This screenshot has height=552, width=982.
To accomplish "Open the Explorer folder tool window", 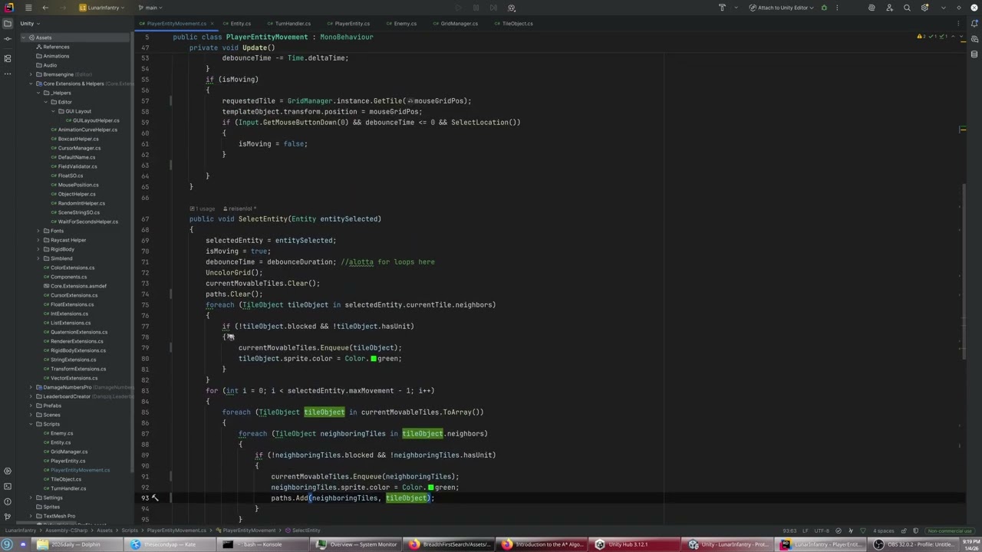I will [8, 23].
